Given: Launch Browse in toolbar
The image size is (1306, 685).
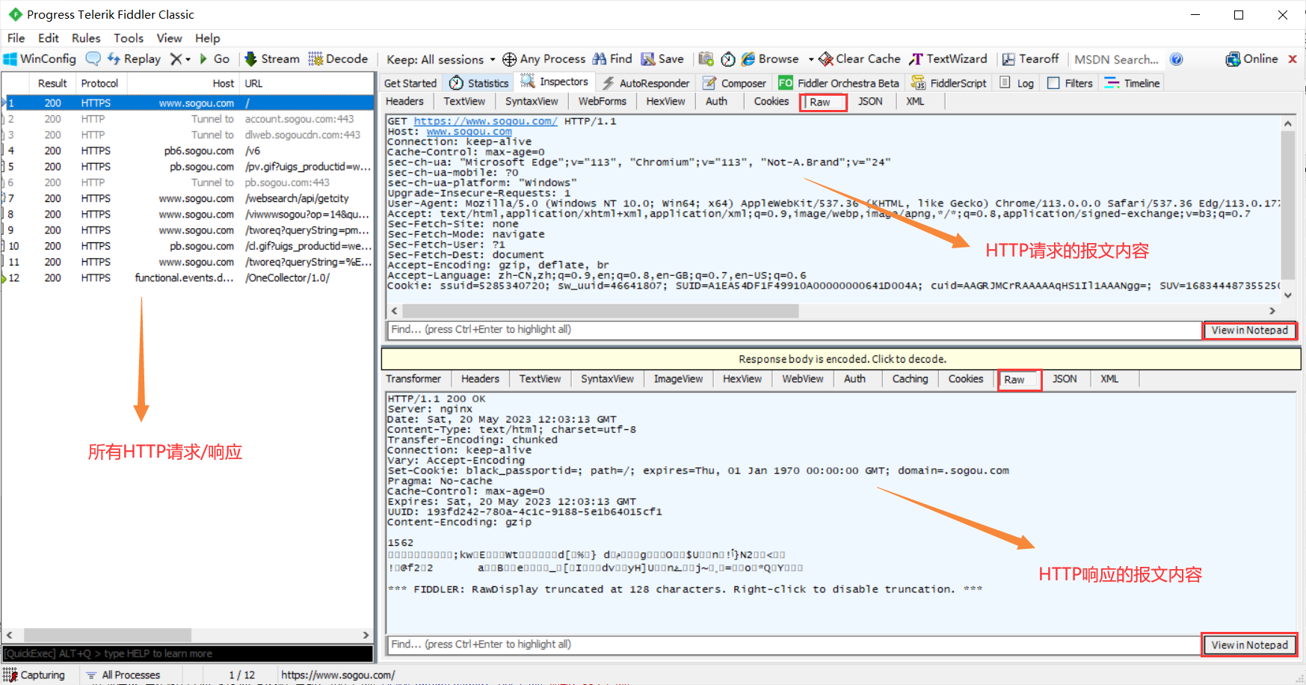Looking at the screenshot, I should [770, 59].
